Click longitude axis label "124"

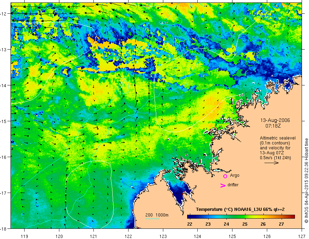click(198, 236)
